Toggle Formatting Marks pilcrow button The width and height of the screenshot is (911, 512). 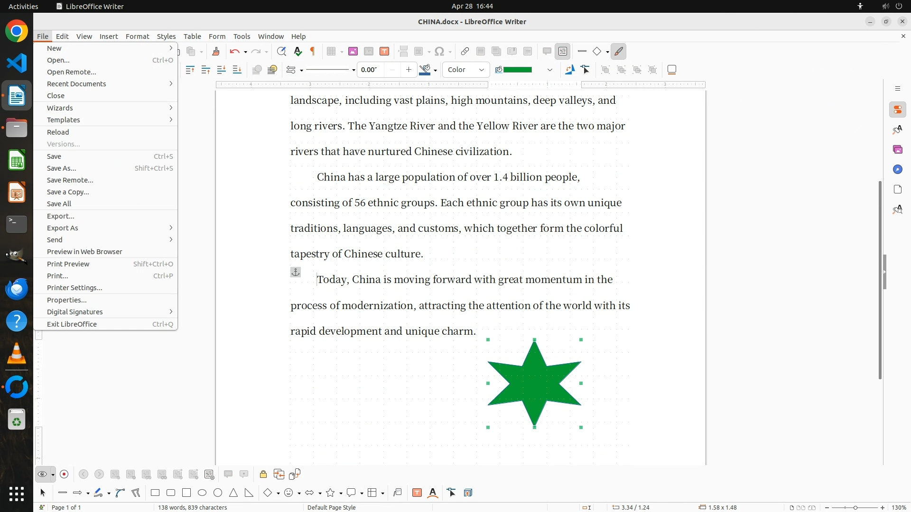coord(313,52)
